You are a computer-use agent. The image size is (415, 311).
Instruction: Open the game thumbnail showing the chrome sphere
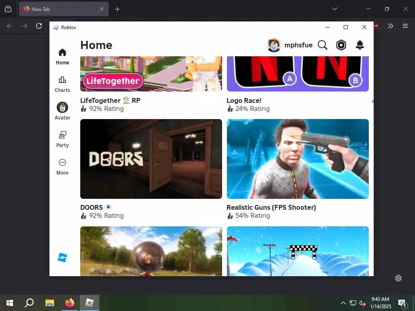point(151,251)
